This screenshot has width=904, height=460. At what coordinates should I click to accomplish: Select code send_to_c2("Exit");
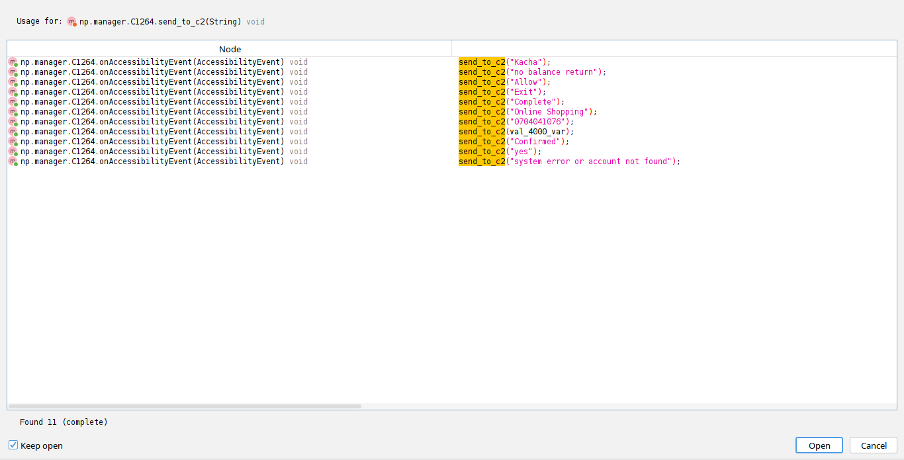pos(502,92)
